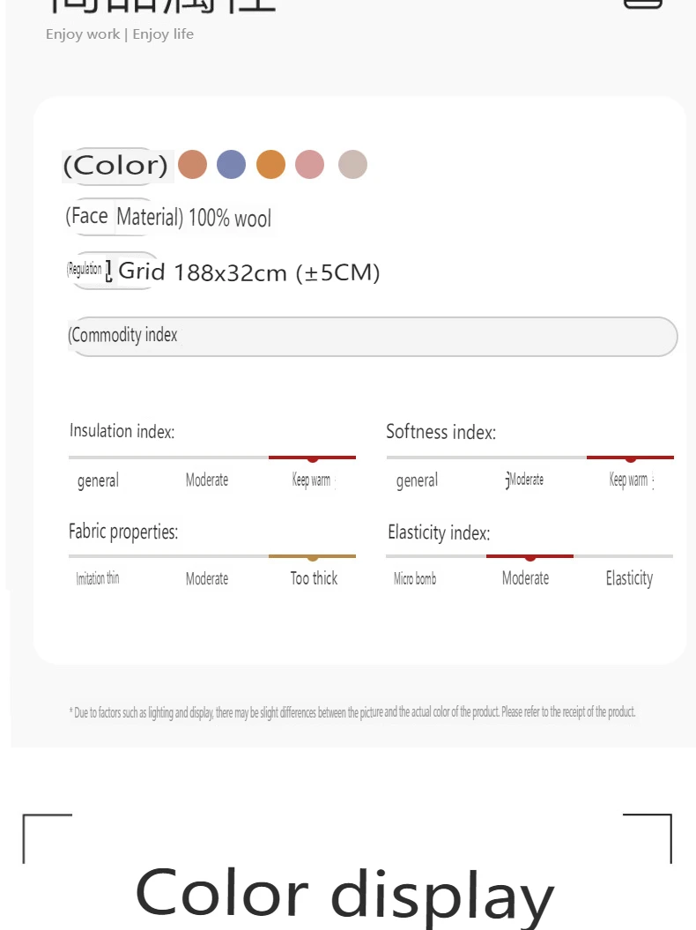Choose the bright orange color swatch
This screenshot has height=930, width=696.
270,165
